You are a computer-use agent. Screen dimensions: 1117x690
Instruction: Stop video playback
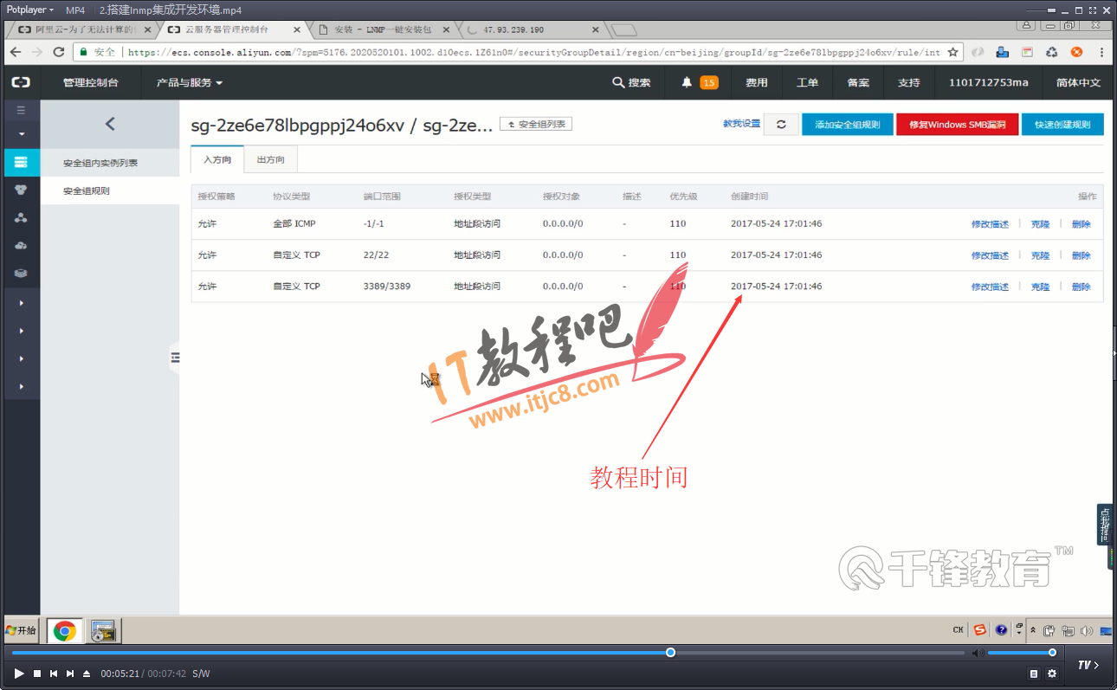tap(36, 674)
